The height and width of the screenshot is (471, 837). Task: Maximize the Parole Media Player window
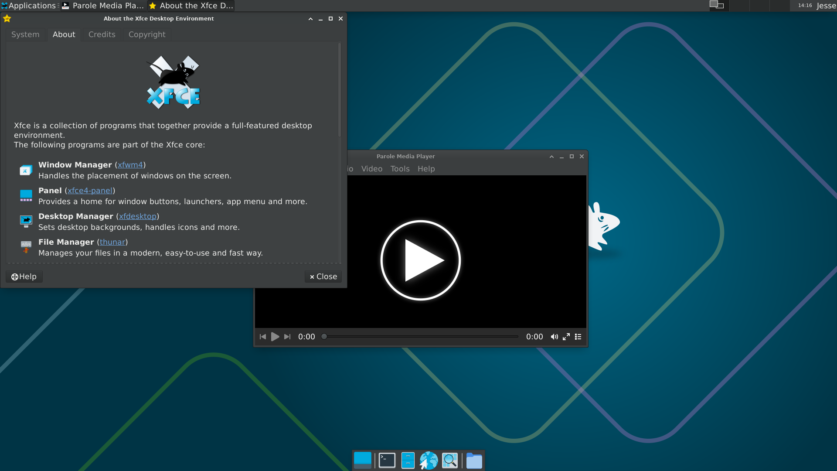[x=572, y=157]
